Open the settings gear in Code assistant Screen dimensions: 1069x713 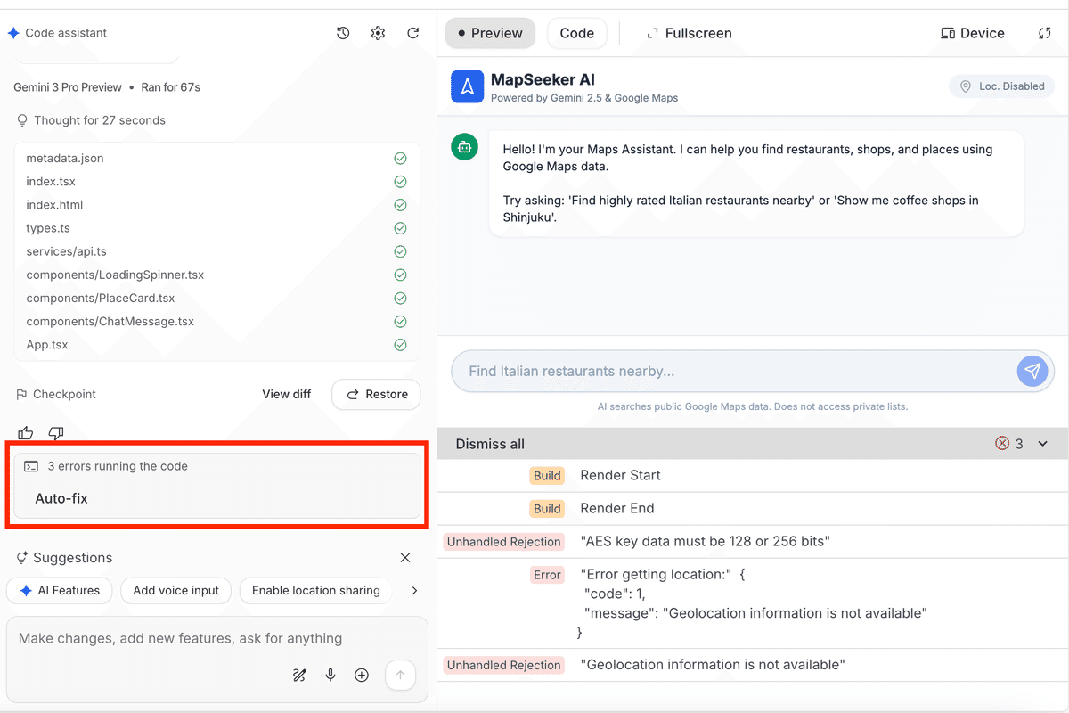[378, 33]
